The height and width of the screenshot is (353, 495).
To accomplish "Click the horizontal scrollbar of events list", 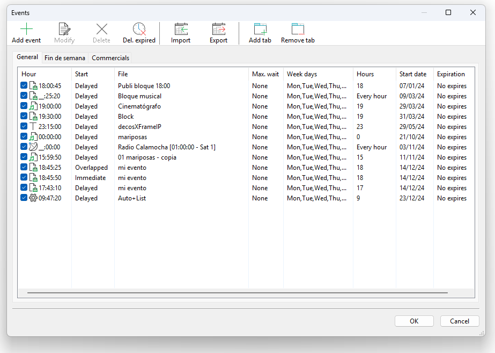I will [238, 293].
